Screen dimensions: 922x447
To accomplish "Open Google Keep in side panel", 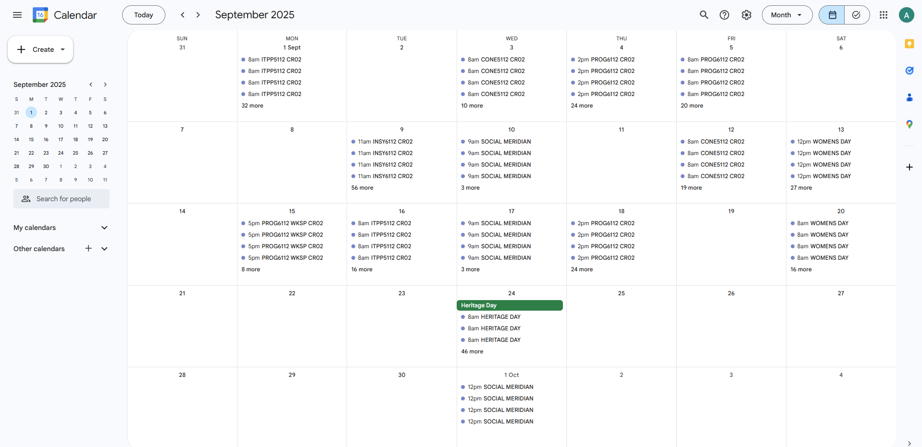I will coord(910,44).
